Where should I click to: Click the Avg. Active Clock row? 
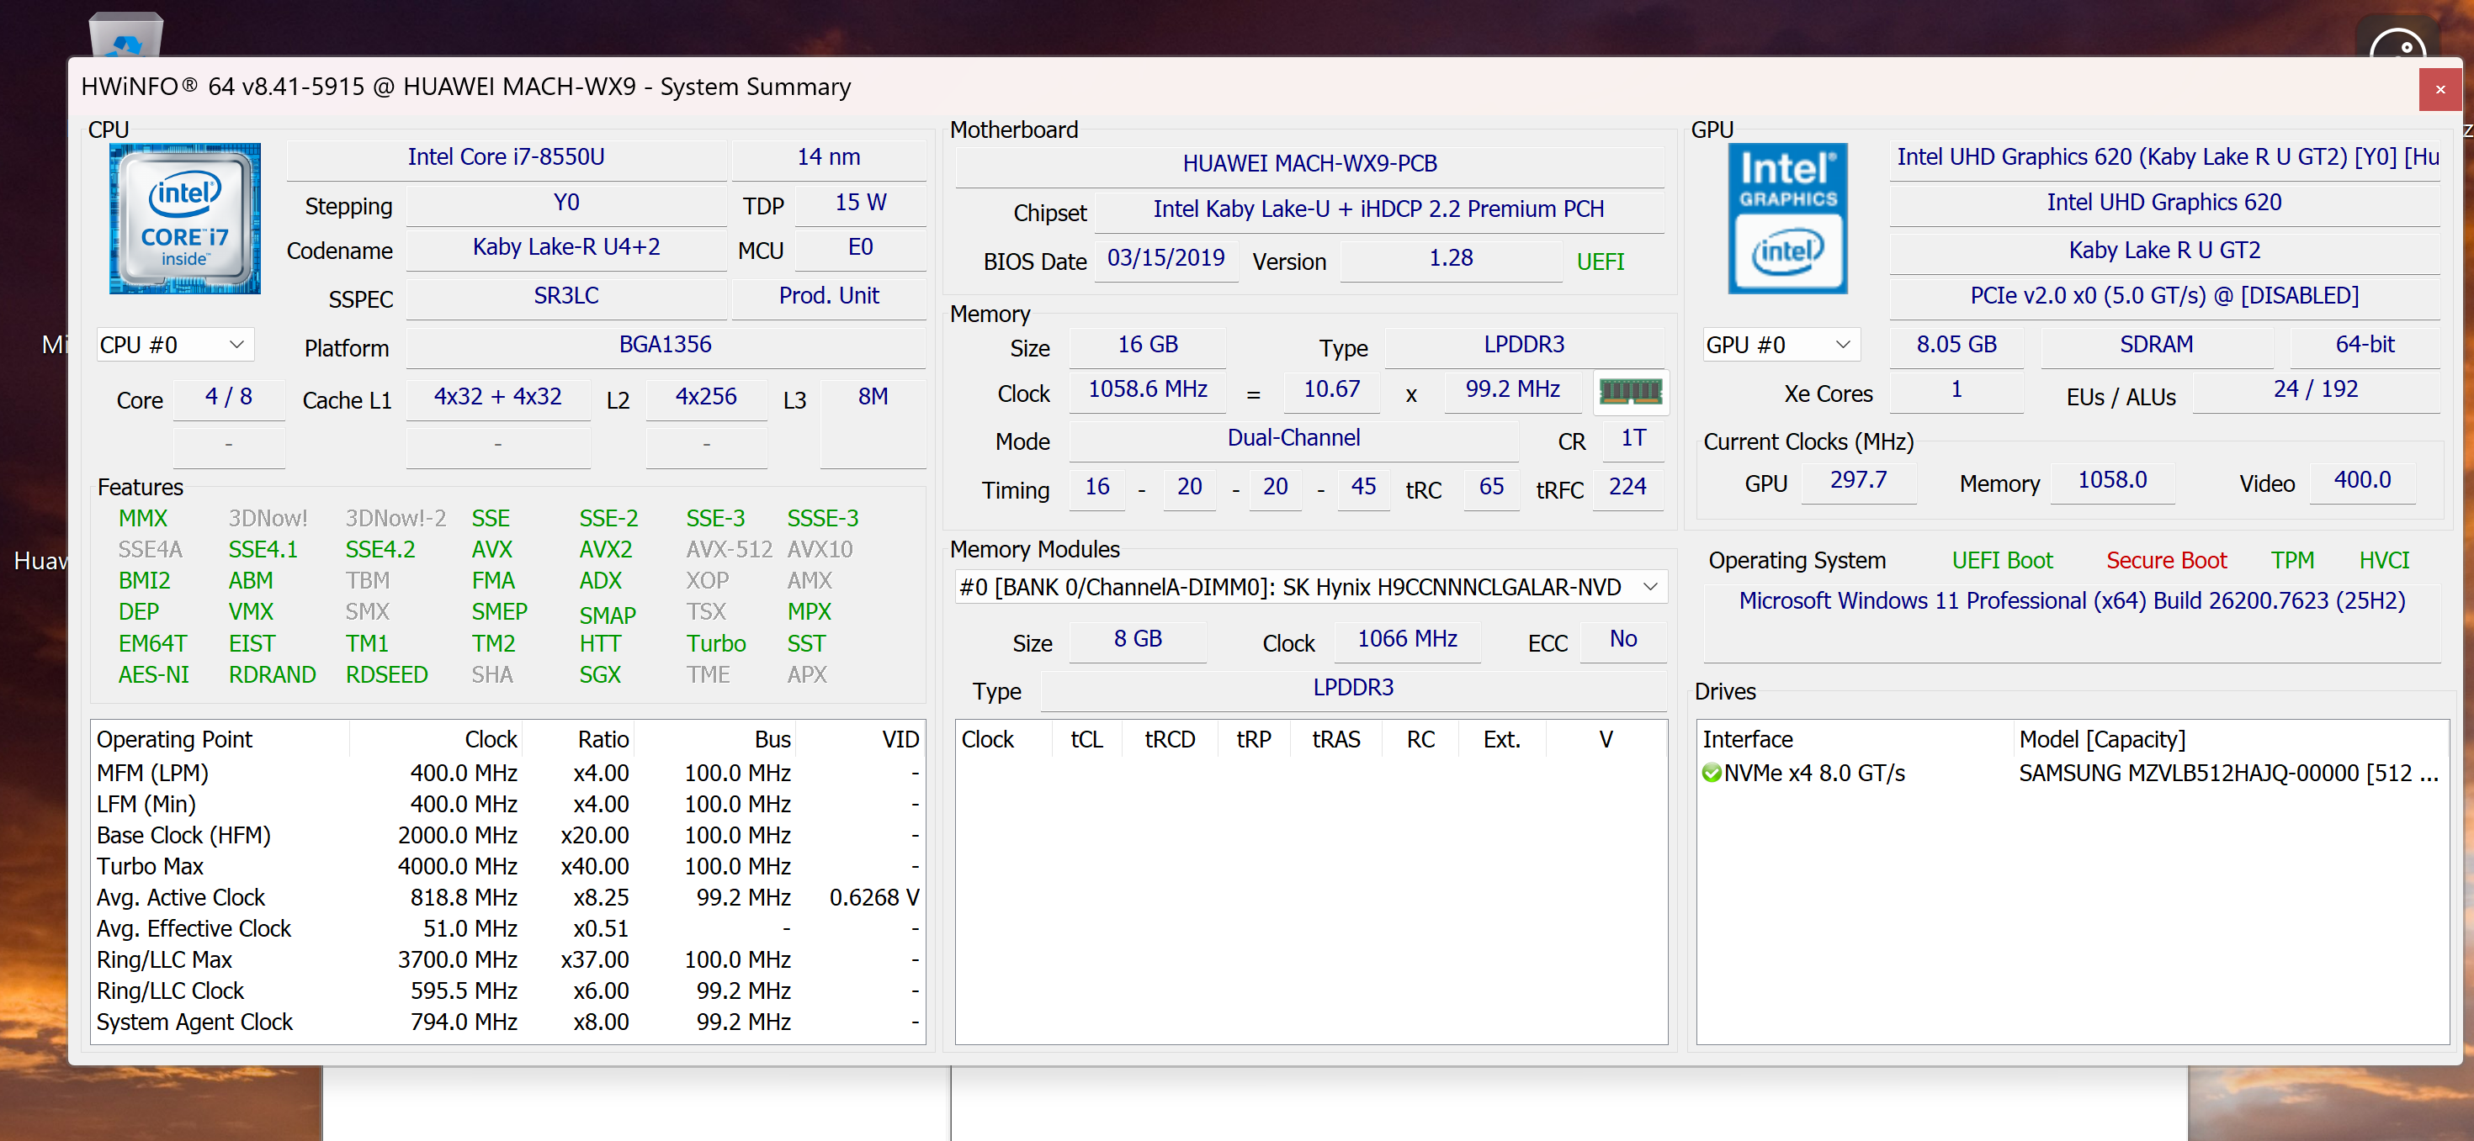[508, 897]
